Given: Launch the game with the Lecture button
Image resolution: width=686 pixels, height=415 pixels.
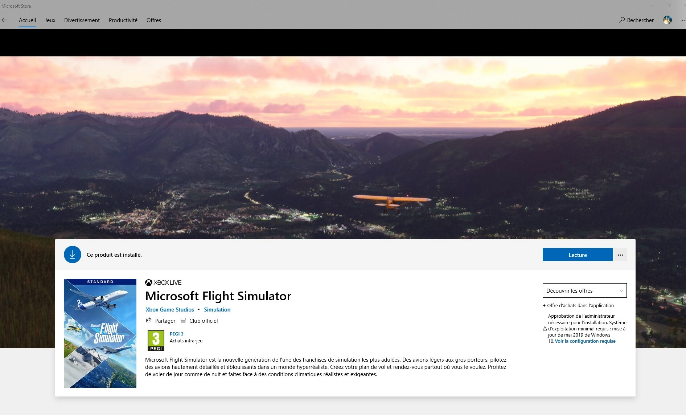Looking at the screenshot, I should [578, 255].
